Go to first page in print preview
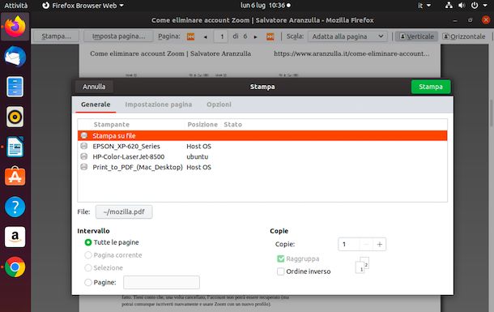This screenshot has width=494, height=312. coord(190,36)
